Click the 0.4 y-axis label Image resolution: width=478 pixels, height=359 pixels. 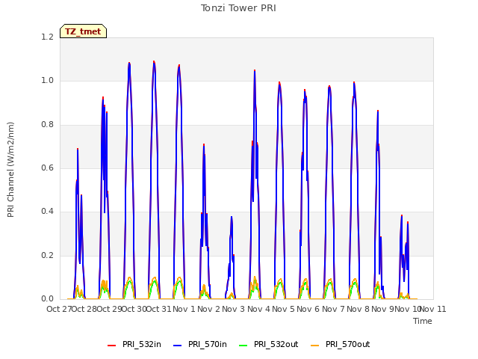(47, 211)
